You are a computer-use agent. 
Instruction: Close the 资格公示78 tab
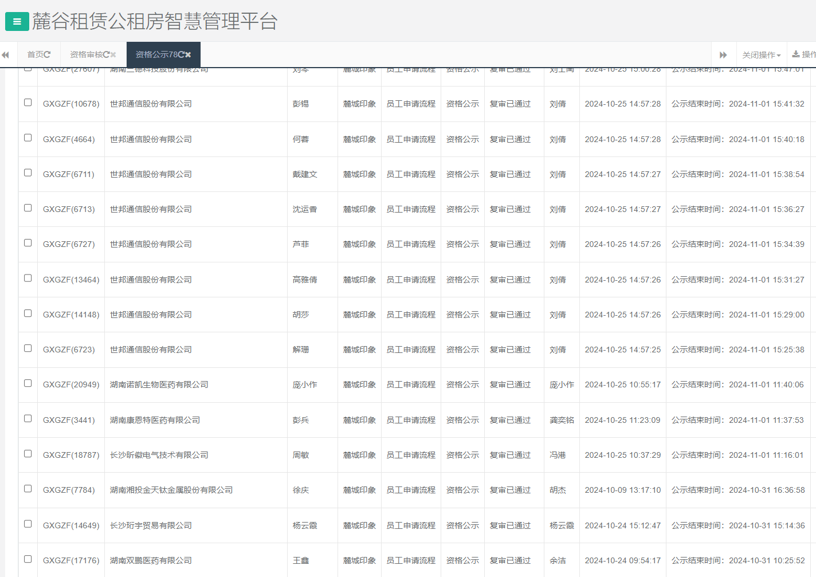tap(188, 54)
